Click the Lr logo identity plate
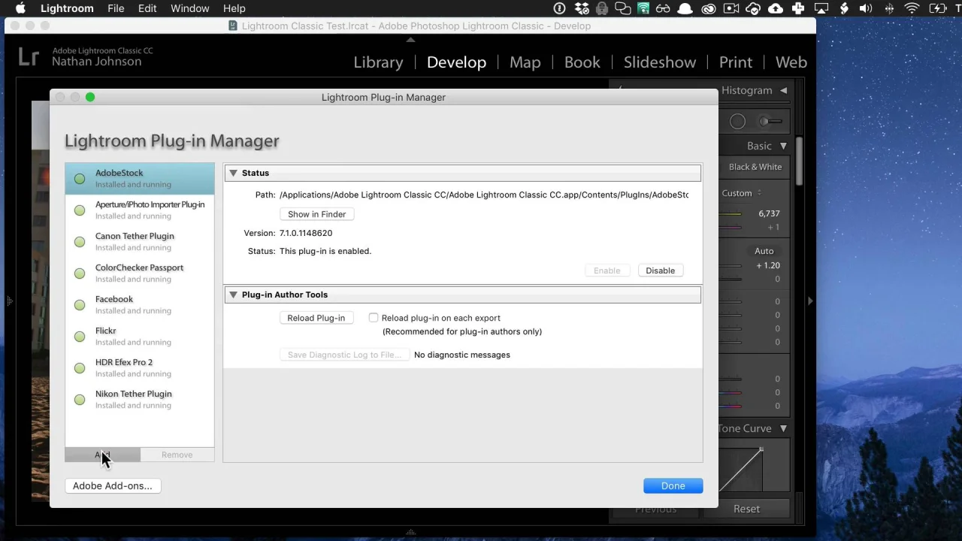 click(x=29, y=56)
